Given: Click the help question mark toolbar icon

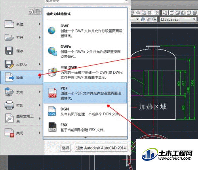Looking at the screenshot, I should (x=157, y=13).
